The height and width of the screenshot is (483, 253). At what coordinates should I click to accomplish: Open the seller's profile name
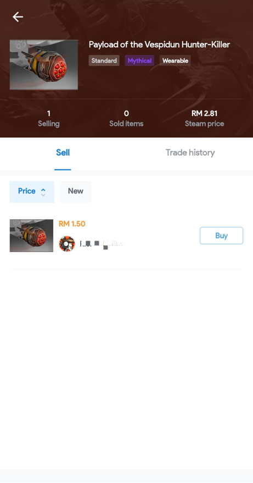[x=101, y=245]
